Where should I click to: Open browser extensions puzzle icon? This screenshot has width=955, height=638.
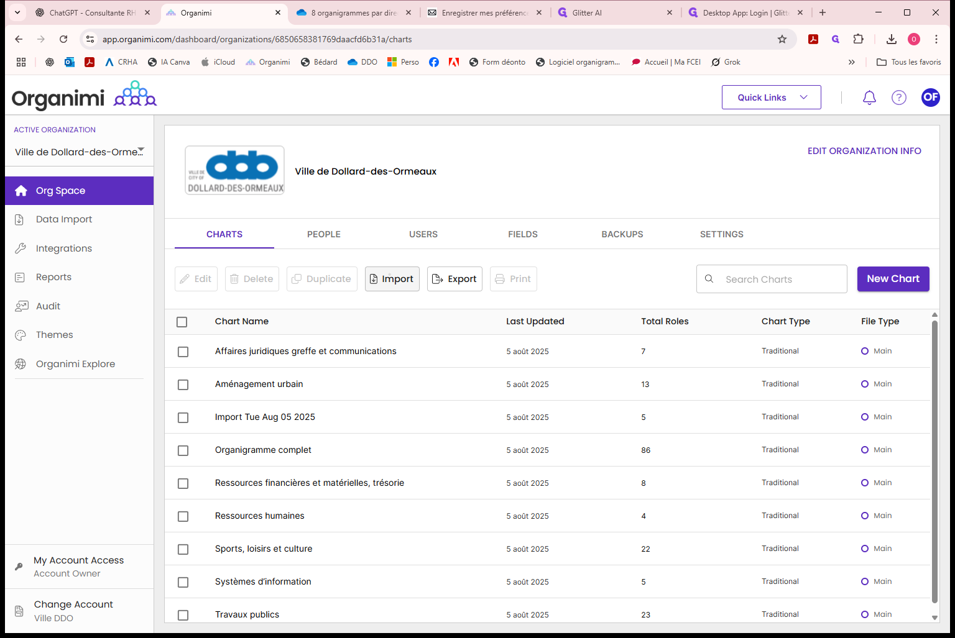[x=859, y=39]
